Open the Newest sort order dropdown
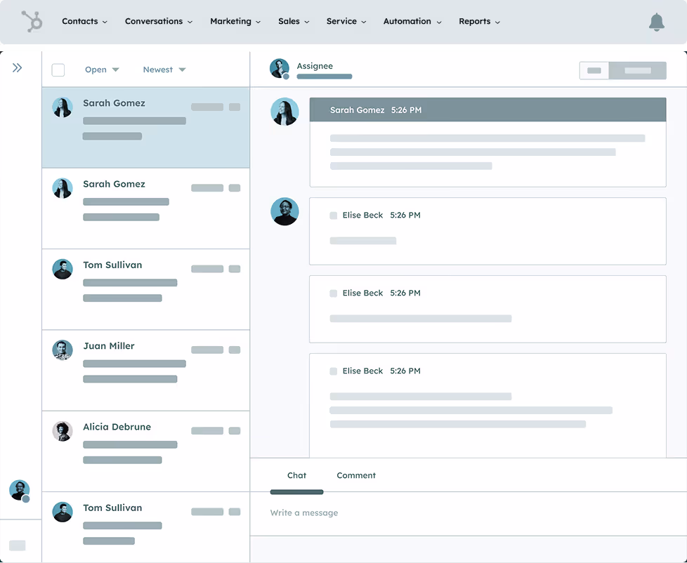Screen dimensions: 687x563 coord(163,69)
